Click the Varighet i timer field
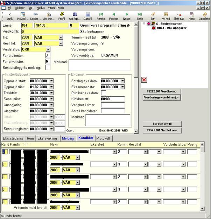Image resolution: width=211 pixels, height=219 pixels. [x=113, y=105]
